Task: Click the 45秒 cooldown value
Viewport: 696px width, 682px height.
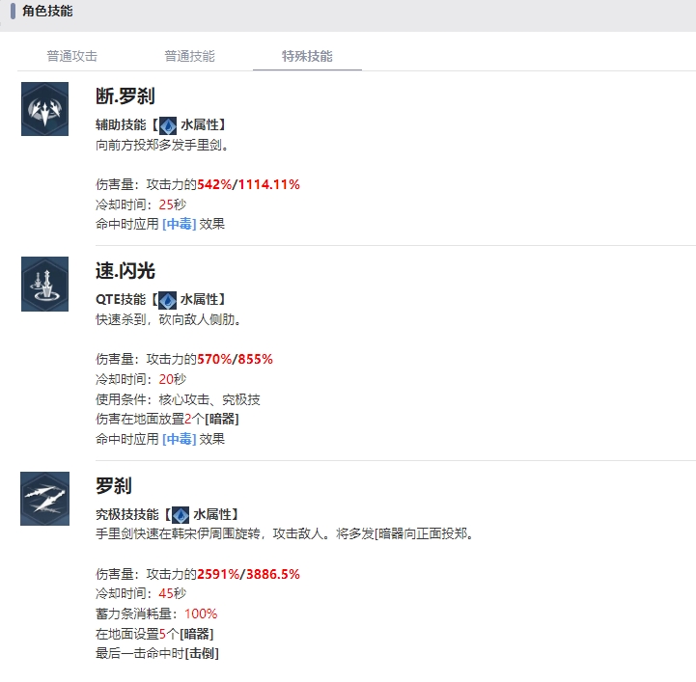Action: [x=173, y=593]
